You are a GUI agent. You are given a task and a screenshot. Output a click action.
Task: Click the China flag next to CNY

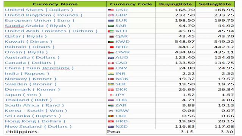click(x=111, y=68)
